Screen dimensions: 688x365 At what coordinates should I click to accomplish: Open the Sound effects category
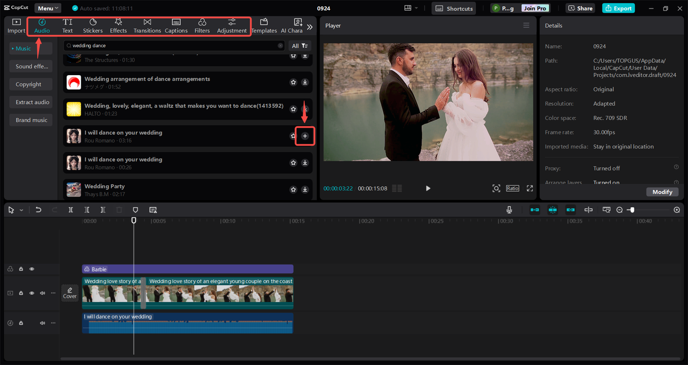[x=31, y=67]
